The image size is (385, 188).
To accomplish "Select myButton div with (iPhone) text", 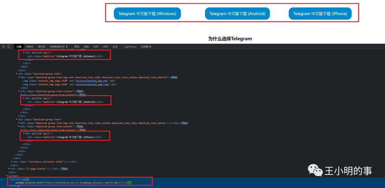I will point(65,137).
